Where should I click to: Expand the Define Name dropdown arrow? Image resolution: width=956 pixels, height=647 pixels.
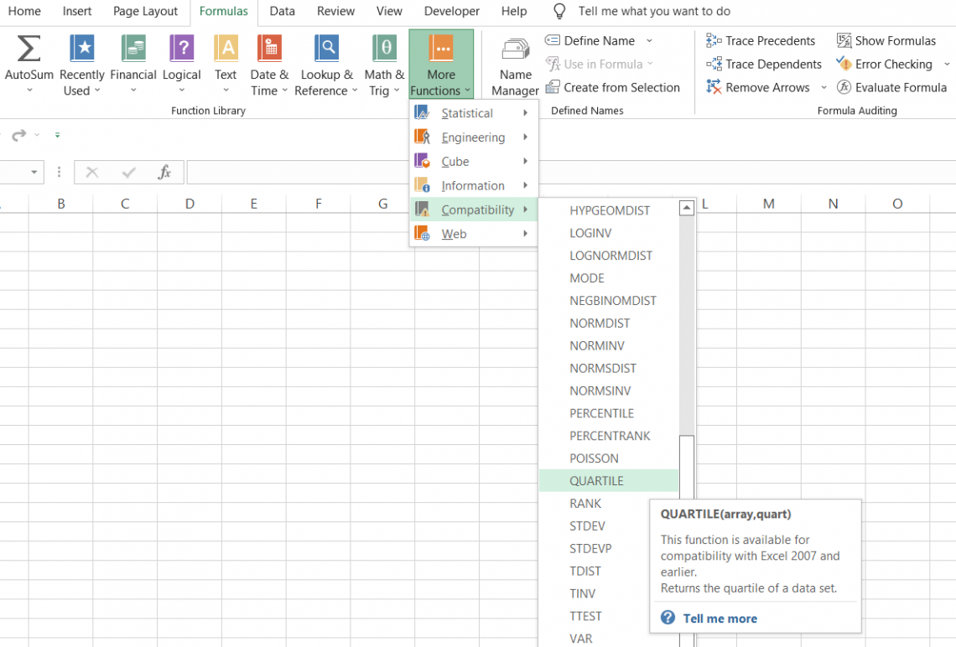coord(649,41)
